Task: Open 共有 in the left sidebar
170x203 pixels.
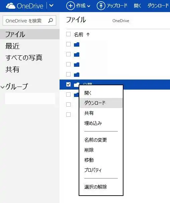Action: (12, 69)
